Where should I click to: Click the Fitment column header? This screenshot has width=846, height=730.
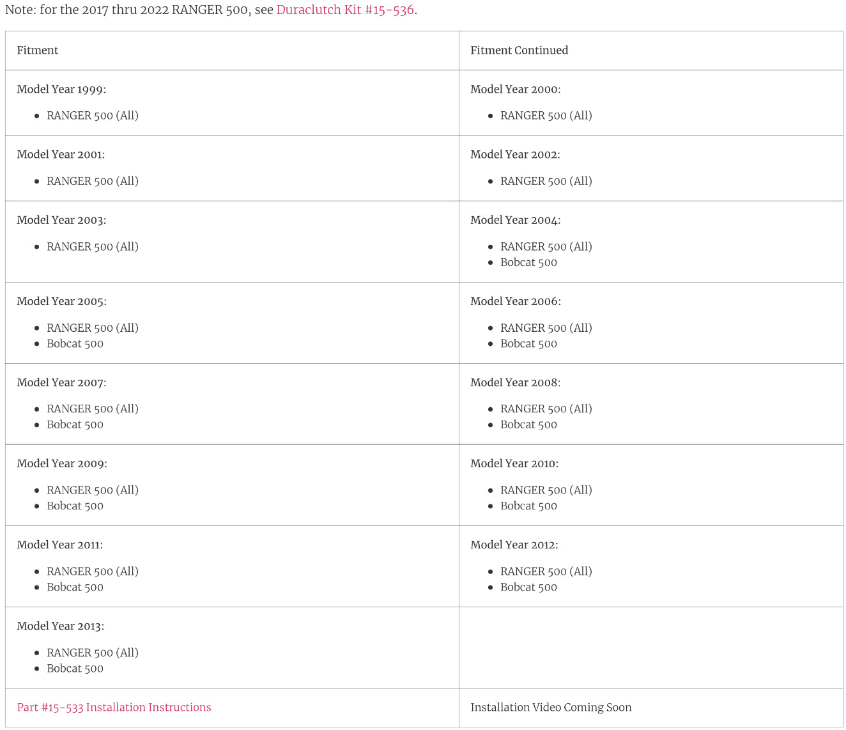38,50
